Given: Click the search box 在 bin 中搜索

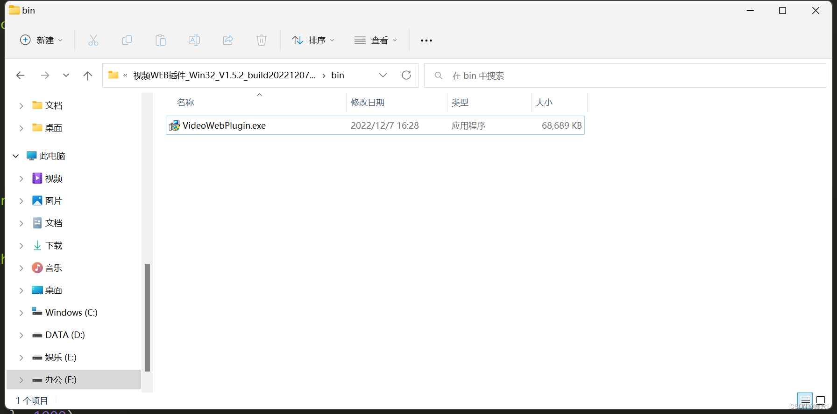Looking at the screenshot, I should [625, 76].
